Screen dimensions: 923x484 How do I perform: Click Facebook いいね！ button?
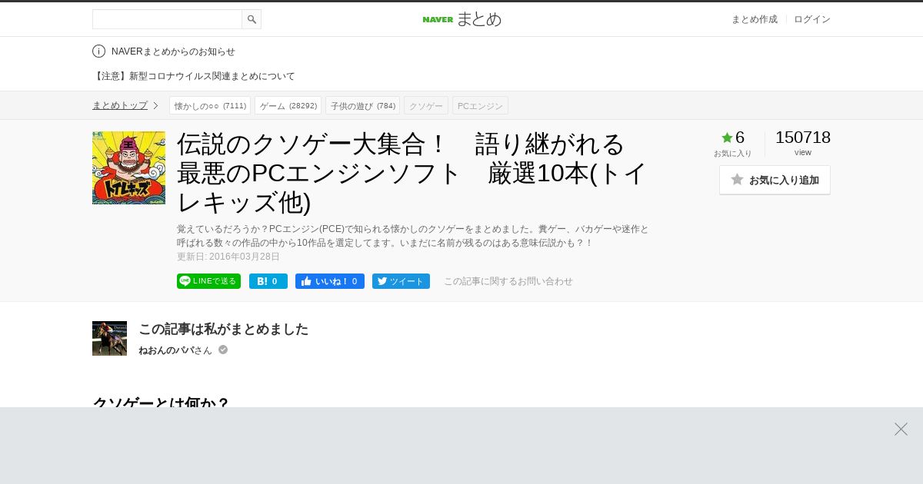(330, 281)
